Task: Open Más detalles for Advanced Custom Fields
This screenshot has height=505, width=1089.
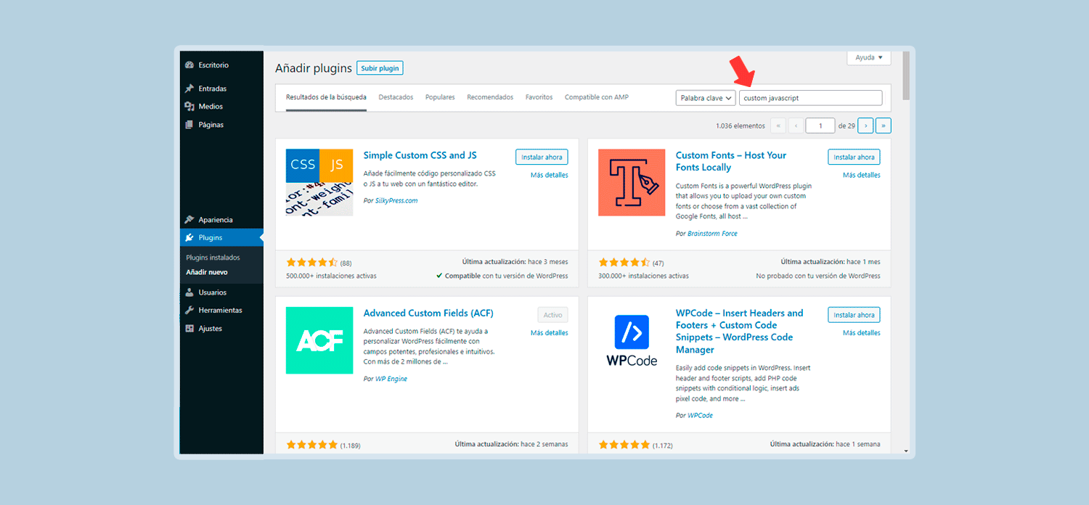Action: (x=550, y=333)
